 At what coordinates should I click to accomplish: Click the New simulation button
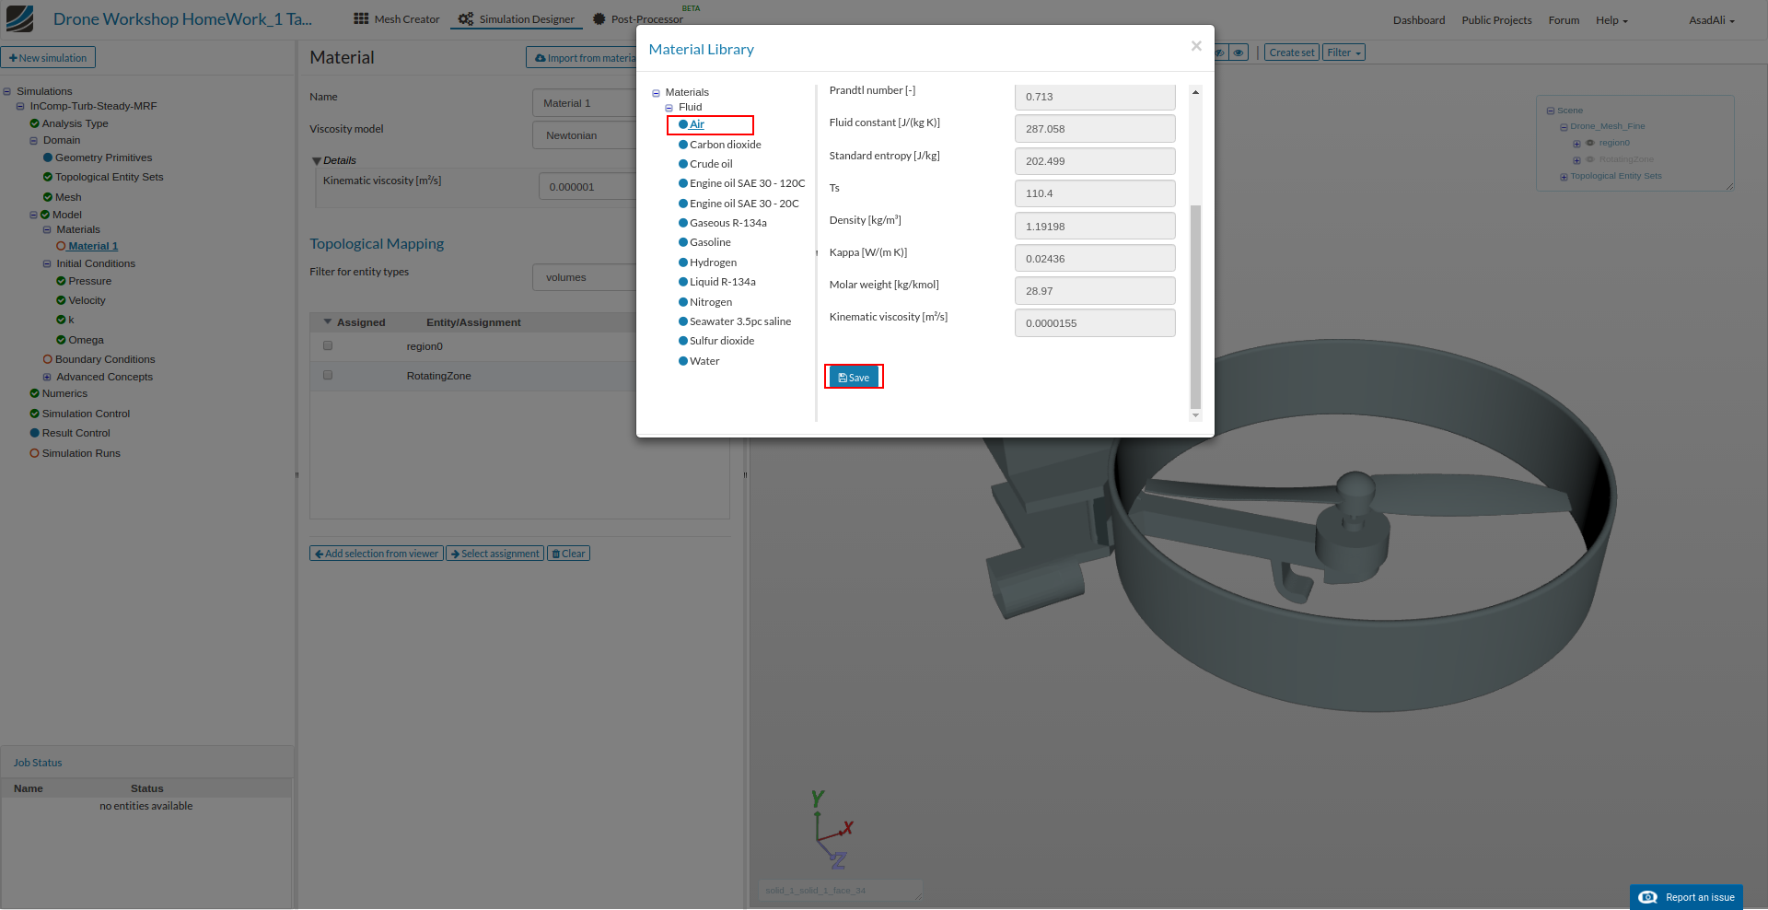click(x=48, y=57)
